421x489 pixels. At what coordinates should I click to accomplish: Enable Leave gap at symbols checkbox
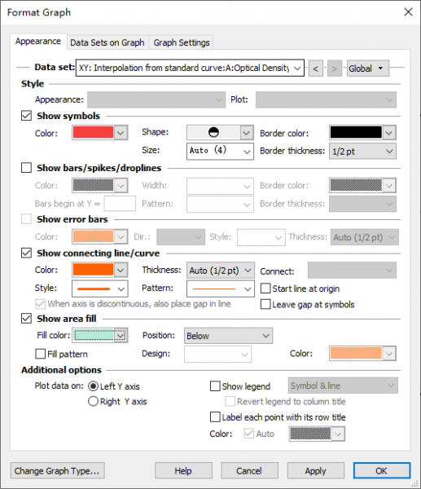265,304
